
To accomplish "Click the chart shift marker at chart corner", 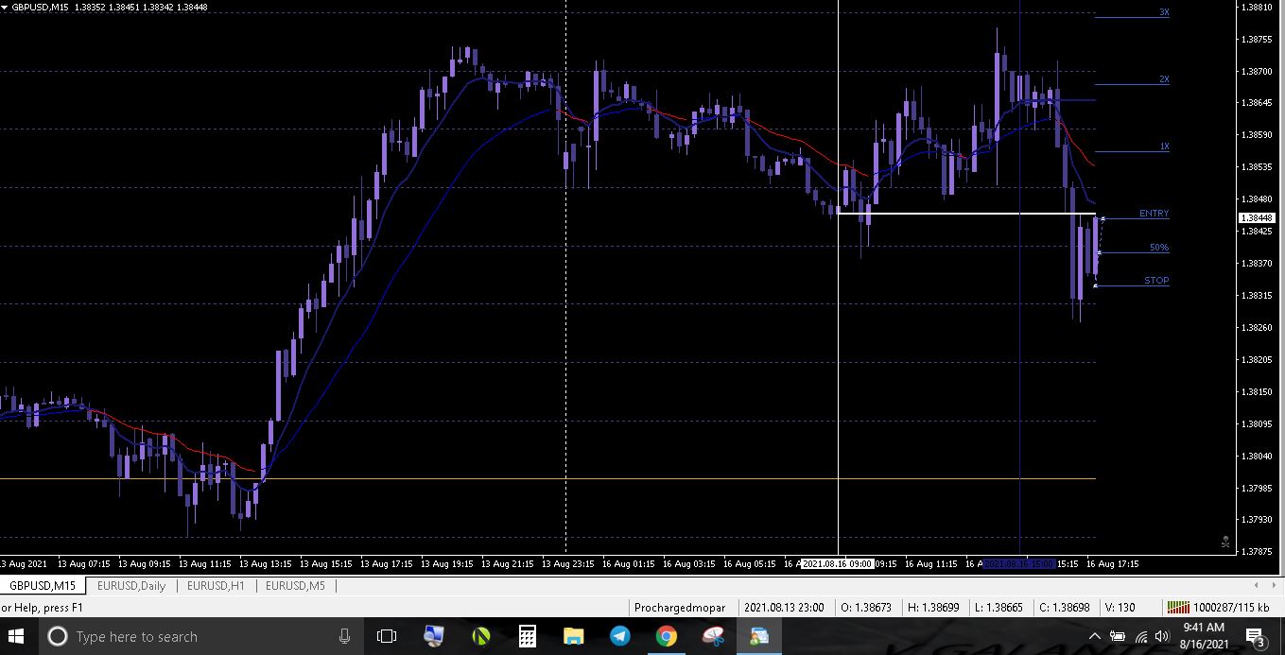I will (1225, 542).
